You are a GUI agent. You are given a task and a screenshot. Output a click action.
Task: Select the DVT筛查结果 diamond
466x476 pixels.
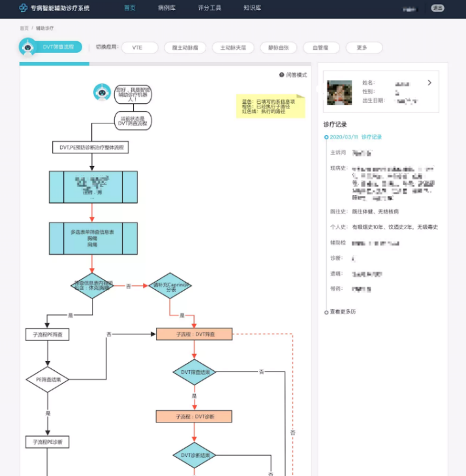pyautogui.click(x=194, y=372)
